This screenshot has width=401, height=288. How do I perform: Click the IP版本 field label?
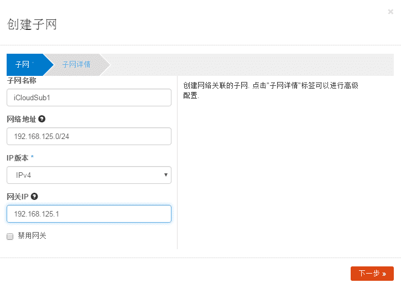coord(18,158)
